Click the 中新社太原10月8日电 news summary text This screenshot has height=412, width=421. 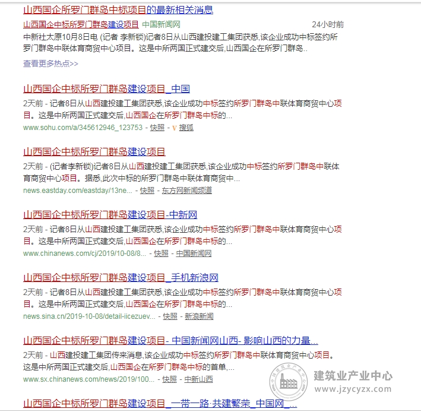(181, 43)
